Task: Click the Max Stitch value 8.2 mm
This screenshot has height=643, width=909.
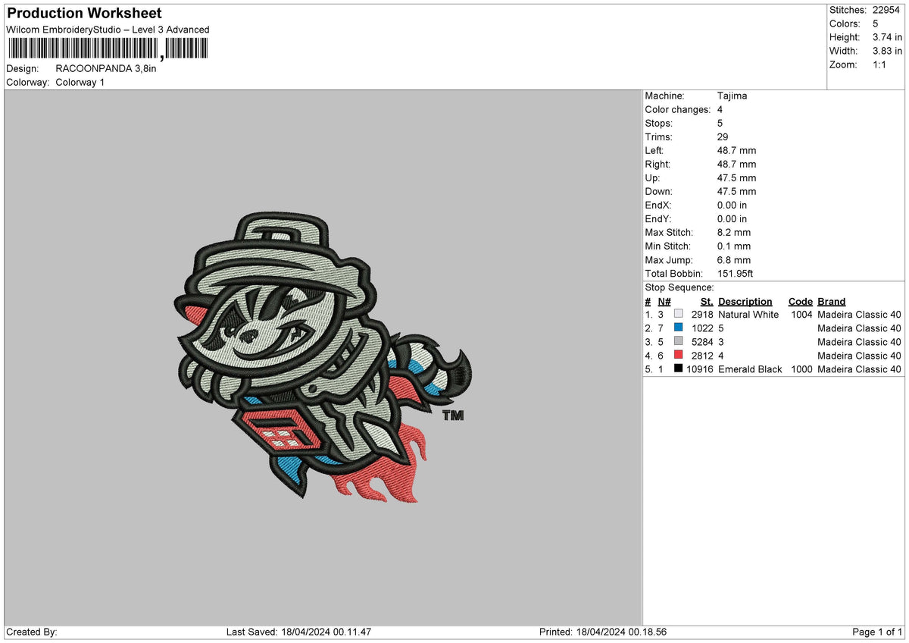Action: [x=734, y=232]
